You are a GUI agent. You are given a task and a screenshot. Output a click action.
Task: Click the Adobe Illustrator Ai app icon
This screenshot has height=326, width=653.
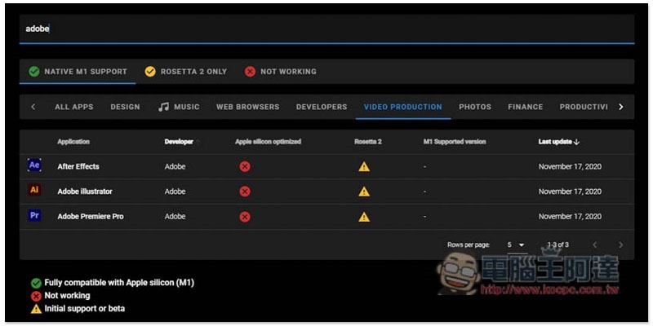pyautogui.click(x=34, y=190)
